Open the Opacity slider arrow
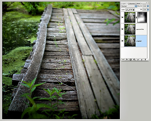The image size is (151, 121). coord(148,6)
